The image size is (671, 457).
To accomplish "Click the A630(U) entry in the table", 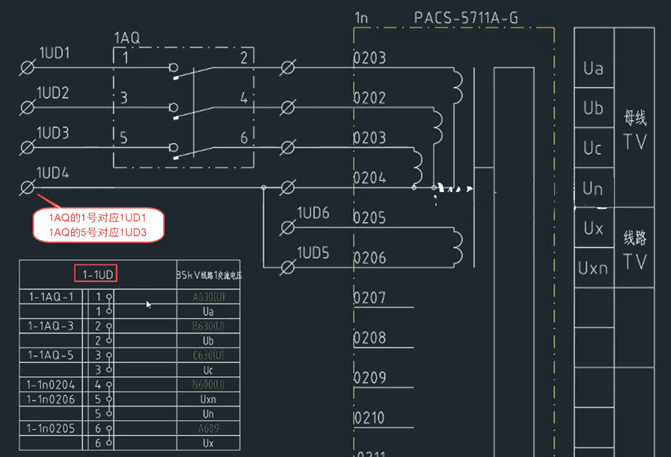I will point(208,296).
